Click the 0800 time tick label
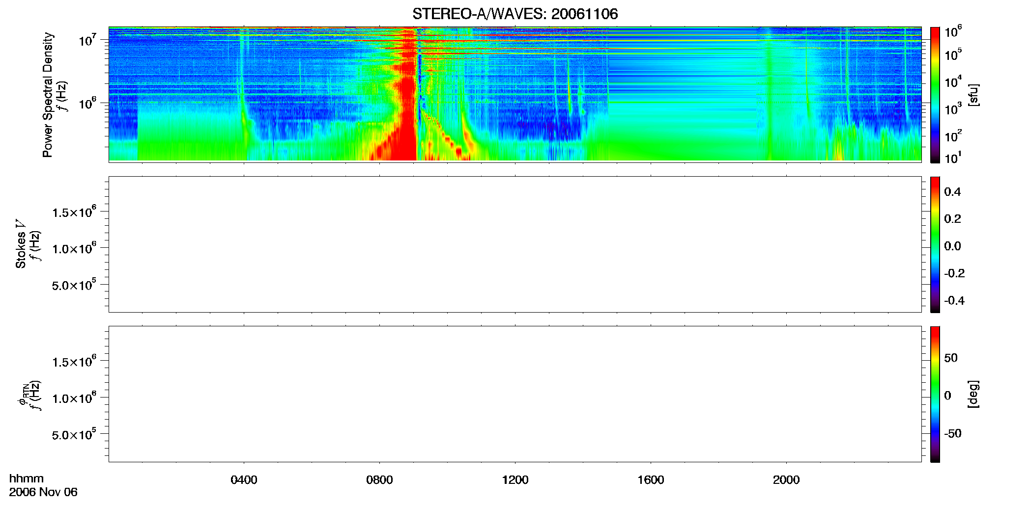1030x530 pixels. [379, 480]
